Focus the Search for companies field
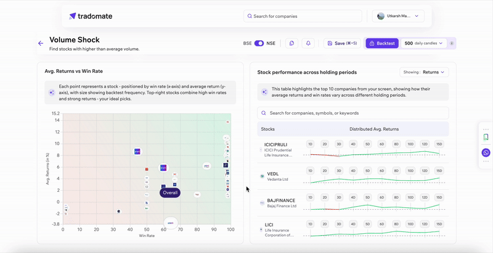Viewport: 493px width, 253px height. coord(303,16)
